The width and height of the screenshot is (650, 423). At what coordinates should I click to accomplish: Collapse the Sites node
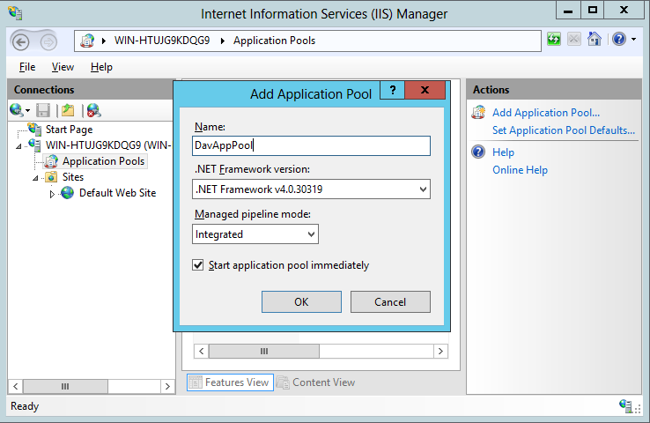(x=35, y=178)
